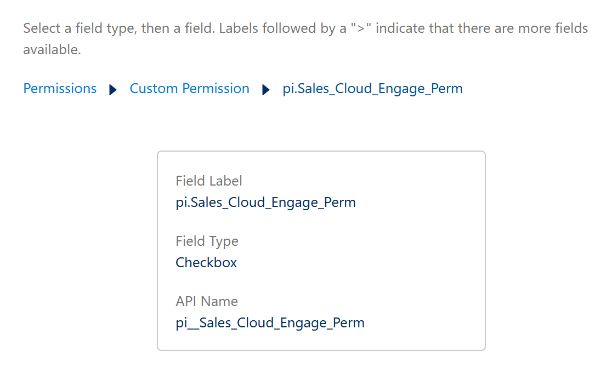The width and height of the screenshot is (612, 381).
Task: Click the arrow right after Permissions
Action: pyautogui.click(x=113, y=90)
